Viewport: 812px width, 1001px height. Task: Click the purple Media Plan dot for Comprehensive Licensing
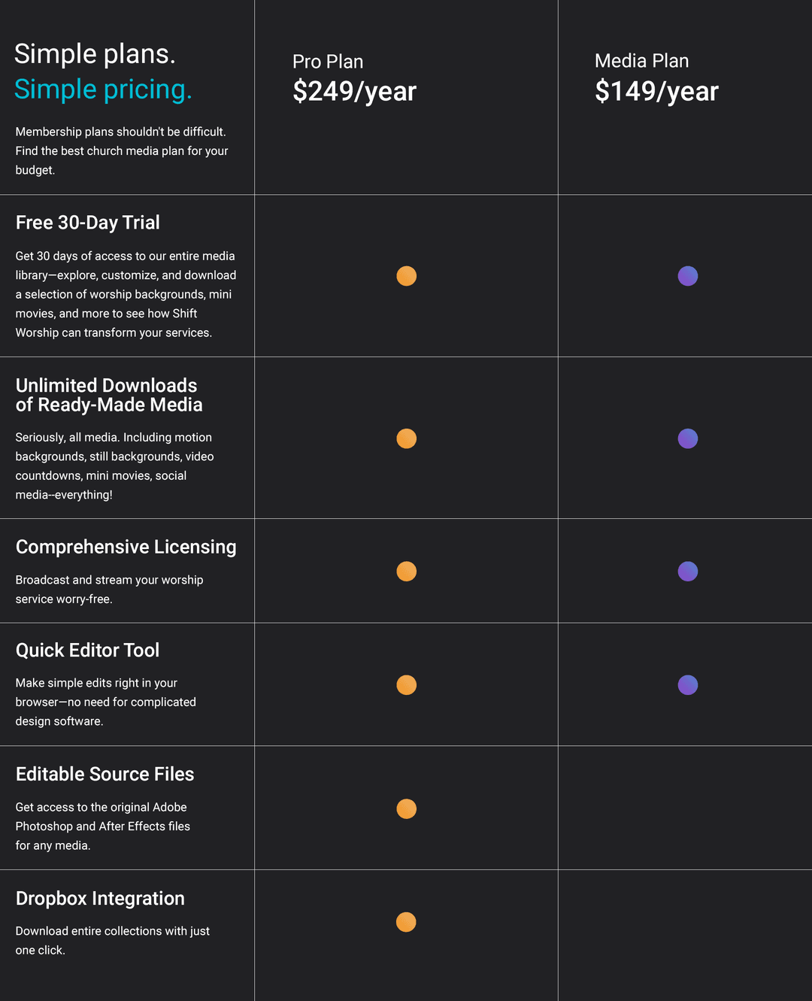click(x=687, y=572)
